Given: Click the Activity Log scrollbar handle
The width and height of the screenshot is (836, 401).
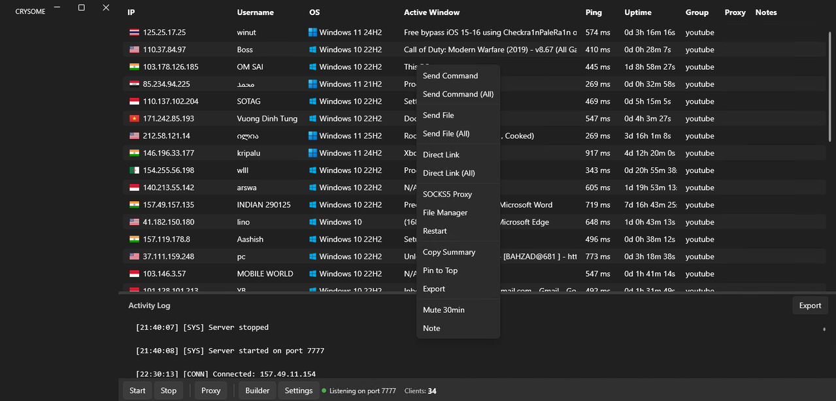Looking at the screenshot, I should (x=824, y=329).
